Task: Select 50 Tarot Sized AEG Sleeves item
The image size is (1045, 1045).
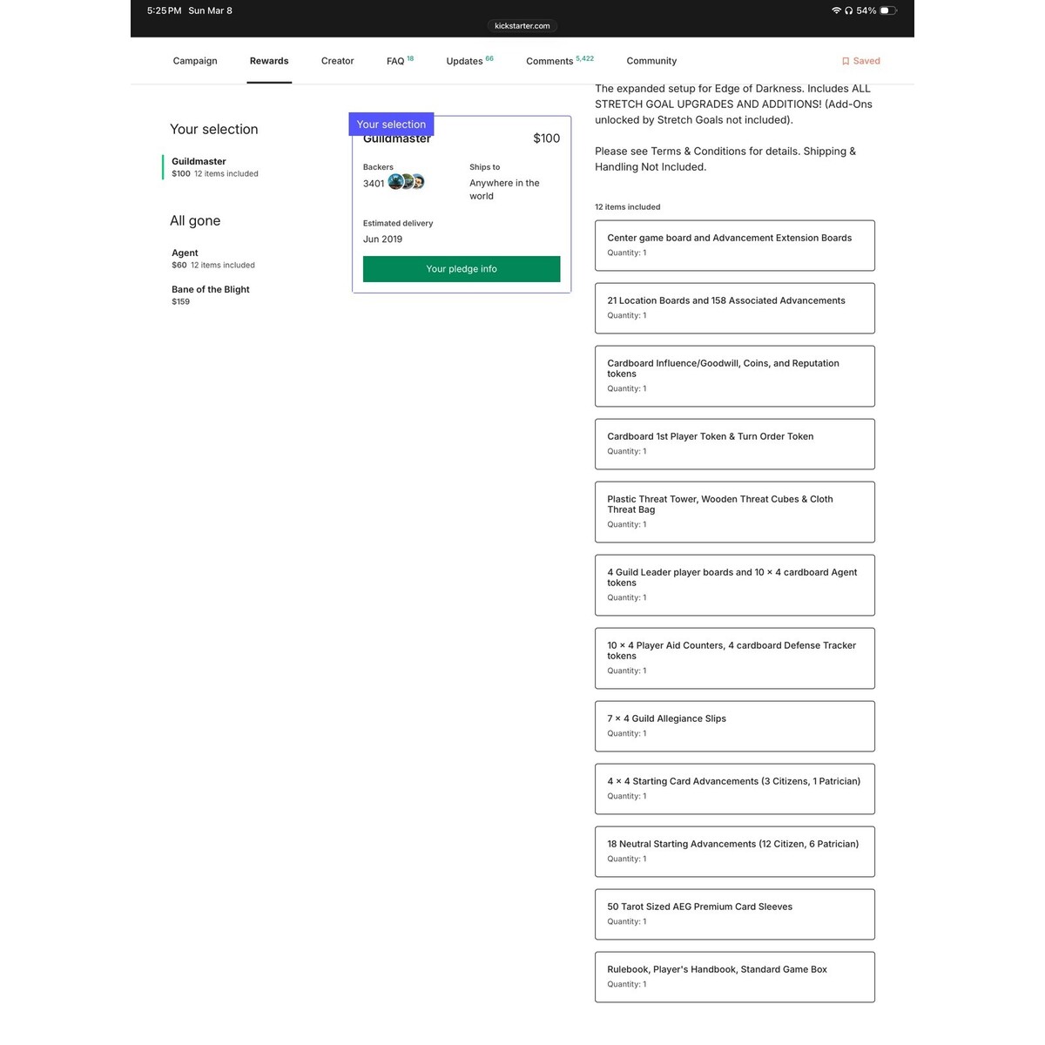Action: tap(735, 914)
